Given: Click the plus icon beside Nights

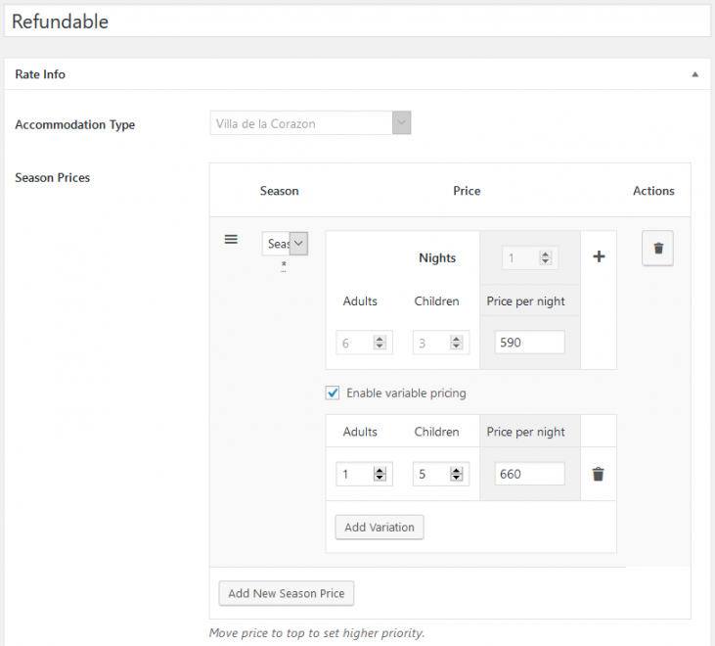Looking at the screenshot, I should click(599, 256).
